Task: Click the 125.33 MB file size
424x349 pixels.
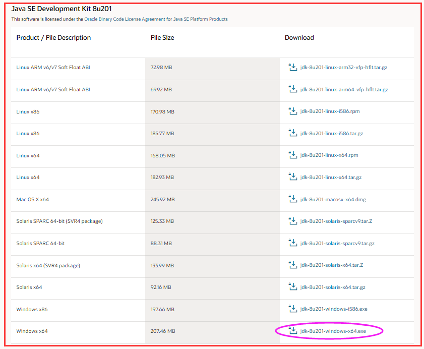Action: 162,221
